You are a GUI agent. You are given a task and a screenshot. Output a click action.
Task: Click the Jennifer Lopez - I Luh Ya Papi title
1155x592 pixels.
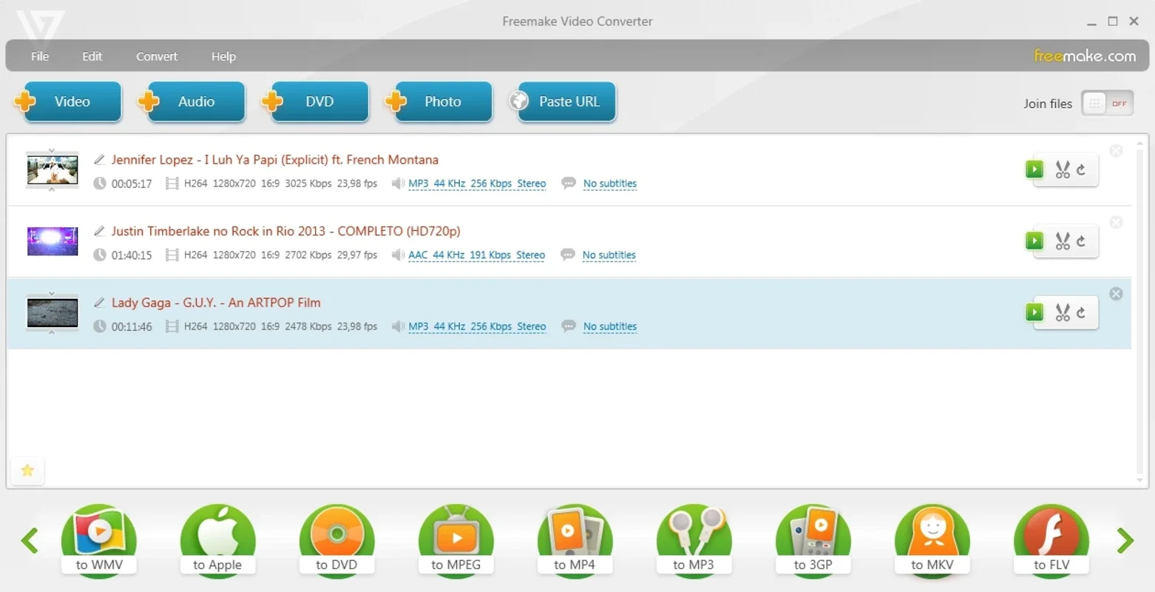click(x=275, y=160)
